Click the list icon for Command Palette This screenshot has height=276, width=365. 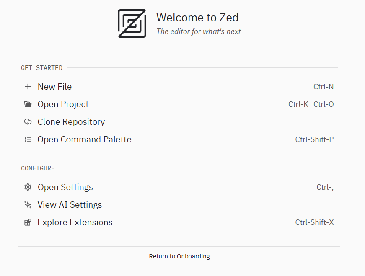(28, 139)
